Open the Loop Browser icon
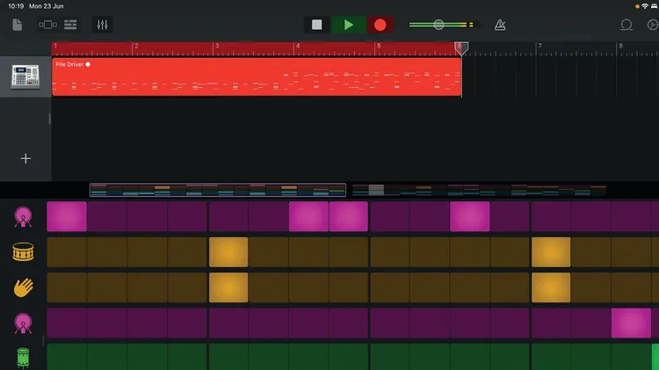Viewport: 659px width, 370px height. [626, 25]
